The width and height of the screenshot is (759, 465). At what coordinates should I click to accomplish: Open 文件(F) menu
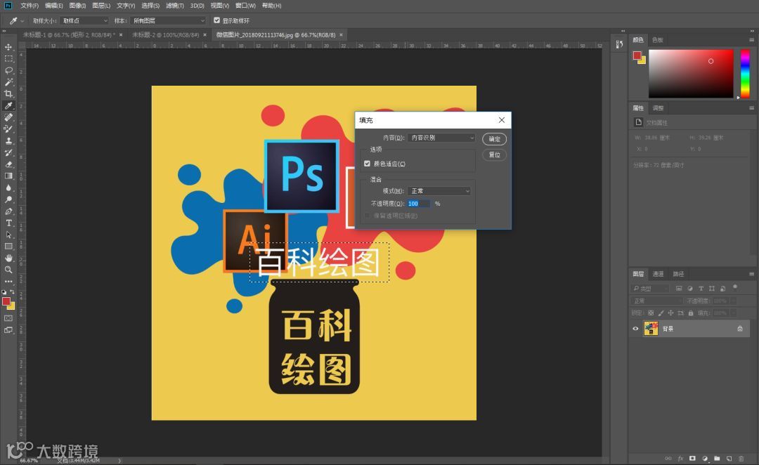click(x=30, y=6)
